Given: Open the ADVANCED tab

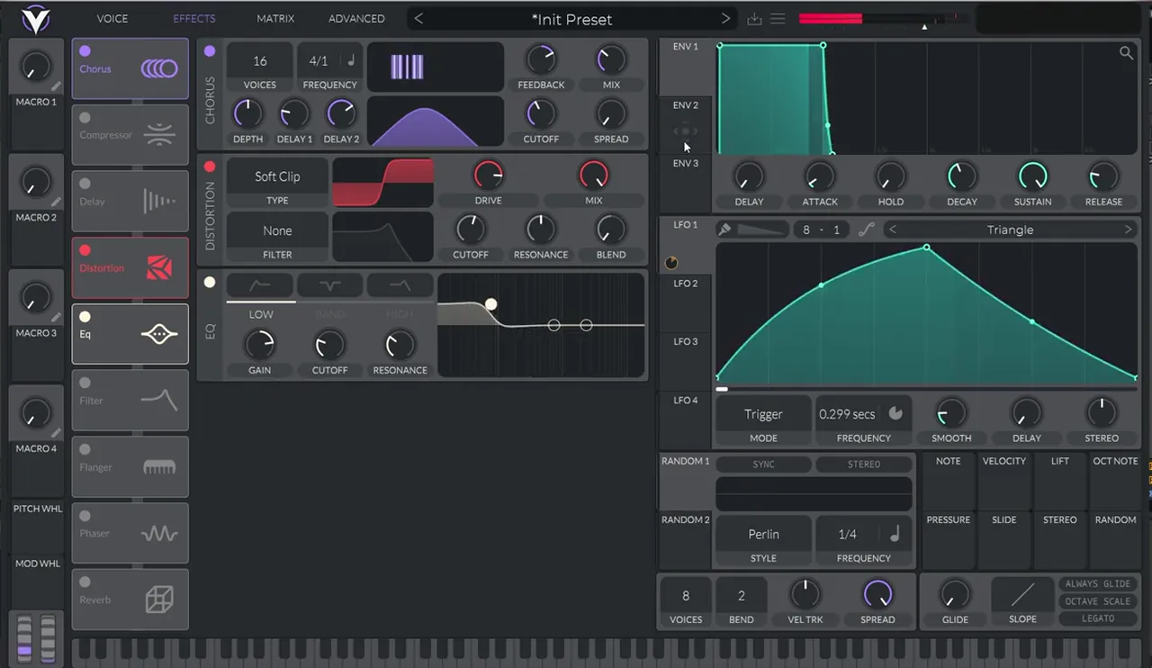Looking at the screenshot, I should coord(356,19).
